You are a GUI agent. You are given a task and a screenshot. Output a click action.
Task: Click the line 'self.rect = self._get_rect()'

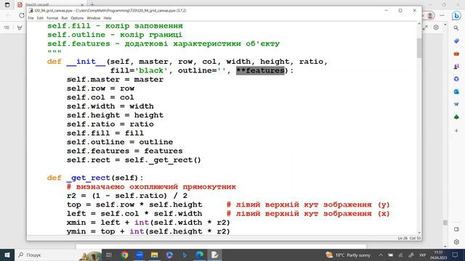[134, 159]
